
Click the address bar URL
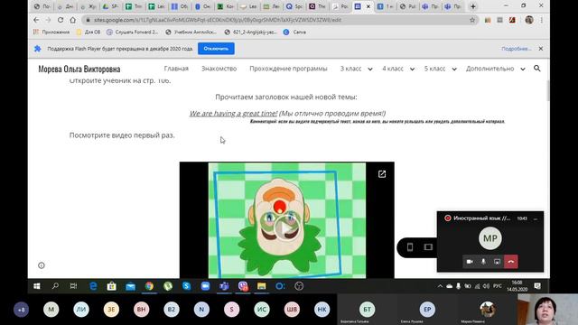(x=218, y=20)
